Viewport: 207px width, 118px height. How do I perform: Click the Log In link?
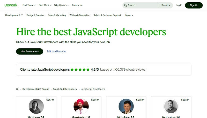pos(179,5)
